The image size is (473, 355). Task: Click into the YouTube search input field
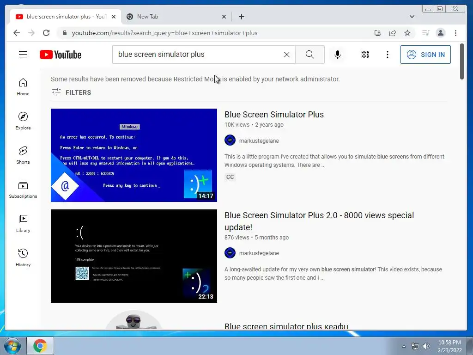coord(199,55)
